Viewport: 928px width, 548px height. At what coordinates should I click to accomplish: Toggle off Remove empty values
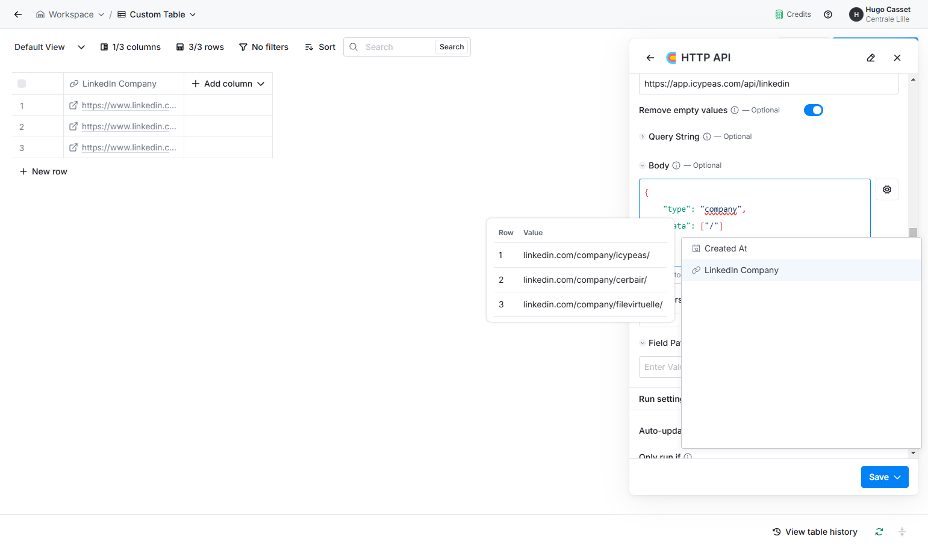coord(814,110)
